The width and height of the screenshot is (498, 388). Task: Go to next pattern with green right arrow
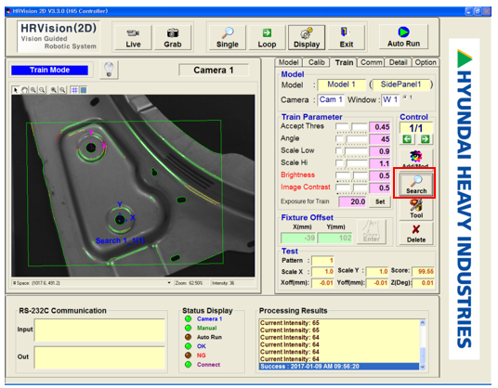425,139
